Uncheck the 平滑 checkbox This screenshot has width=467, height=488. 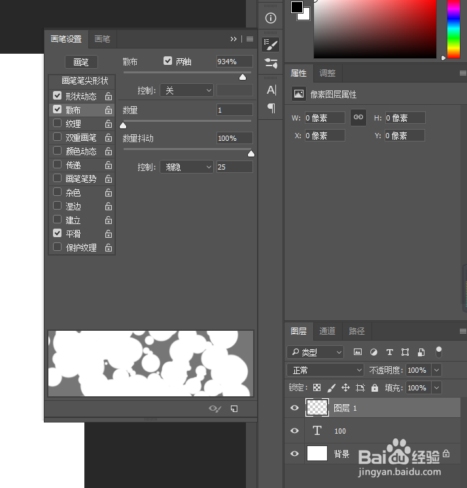[57, 233]
